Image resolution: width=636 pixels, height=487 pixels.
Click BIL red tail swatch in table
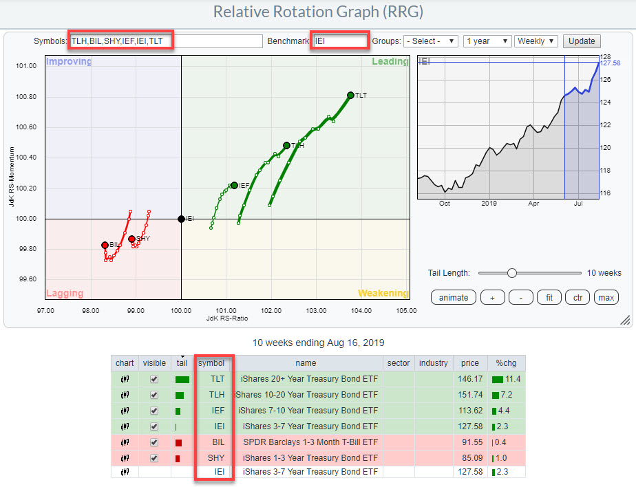178,443
